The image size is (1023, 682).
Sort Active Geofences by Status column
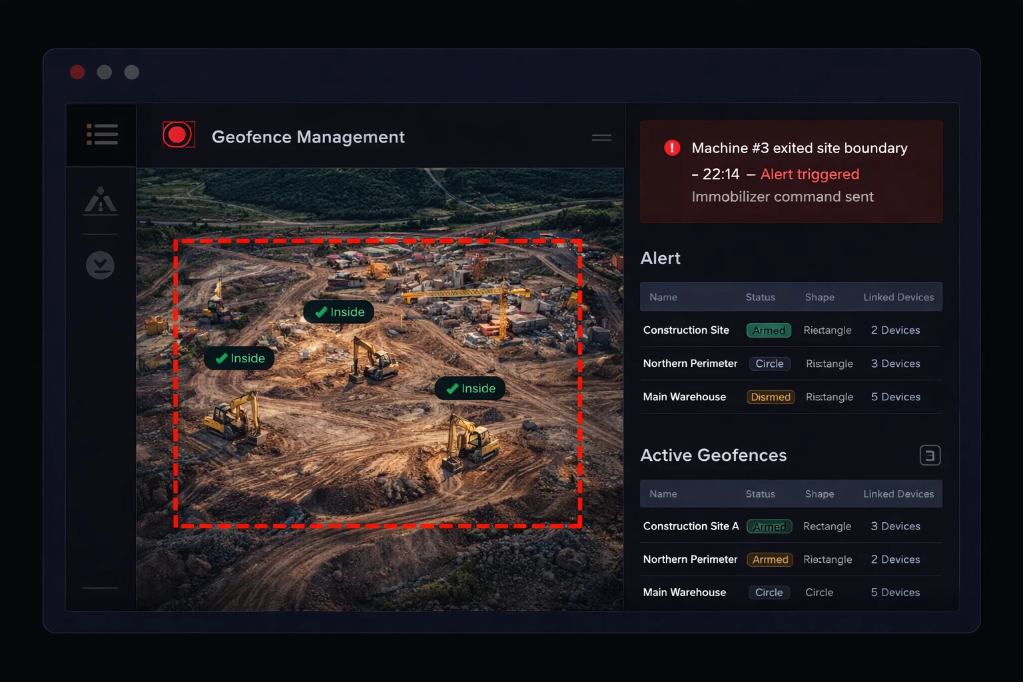[760, 494]
